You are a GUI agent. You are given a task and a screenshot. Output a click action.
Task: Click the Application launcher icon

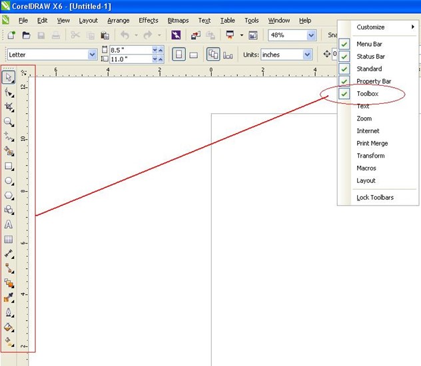tap(230, 35)
